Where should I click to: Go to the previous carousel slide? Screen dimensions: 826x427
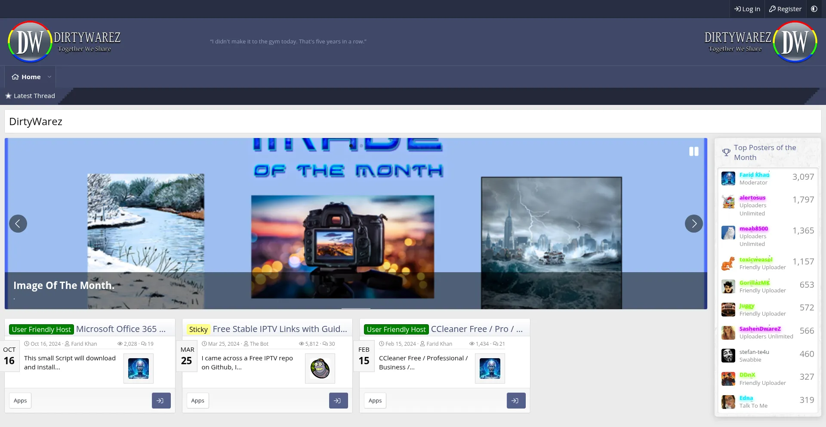click(x=18, y=224)
